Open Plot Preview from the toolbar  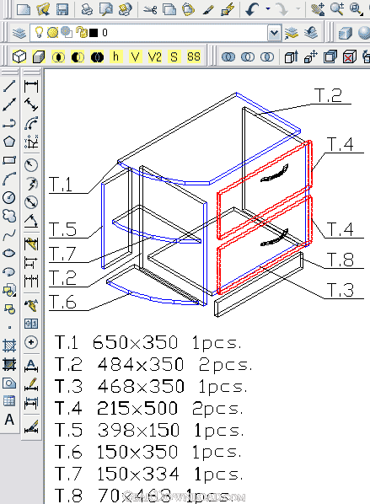click(x=105, y=9)
